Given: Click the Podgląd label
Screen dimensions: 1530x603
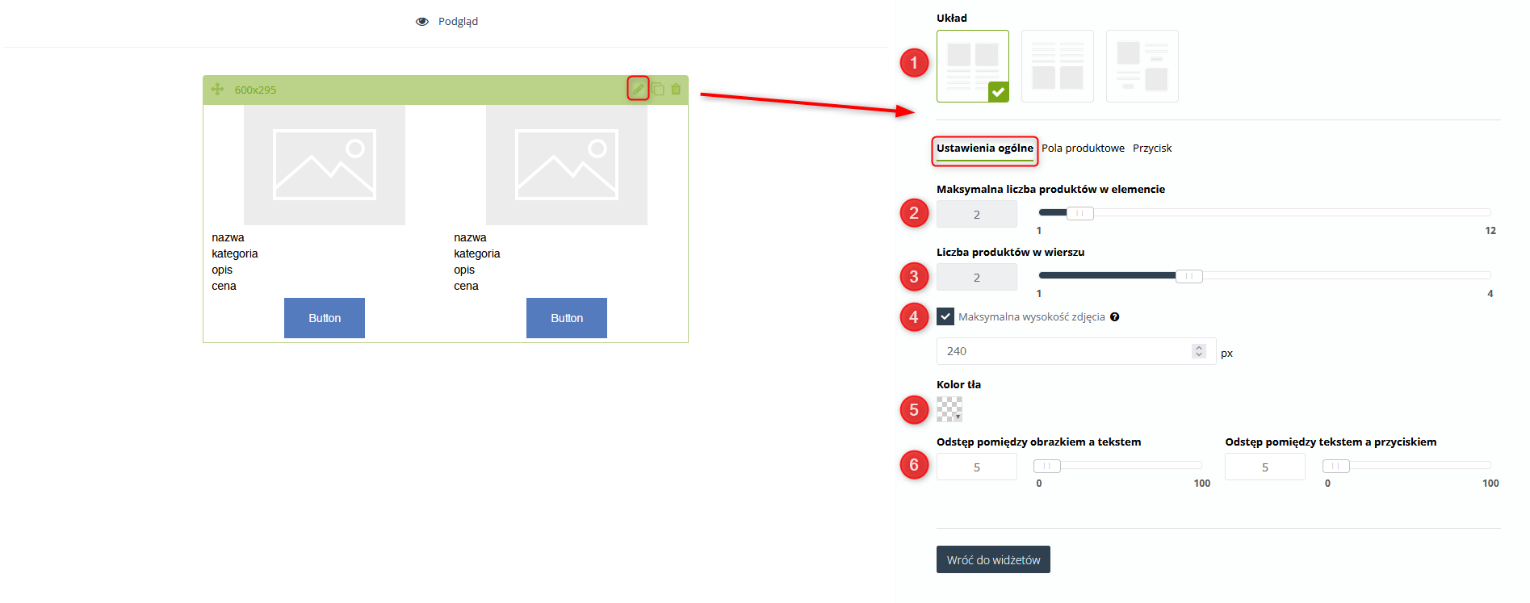Looking at the screenshot, I should pyautogui.click(x=458, y=22).
